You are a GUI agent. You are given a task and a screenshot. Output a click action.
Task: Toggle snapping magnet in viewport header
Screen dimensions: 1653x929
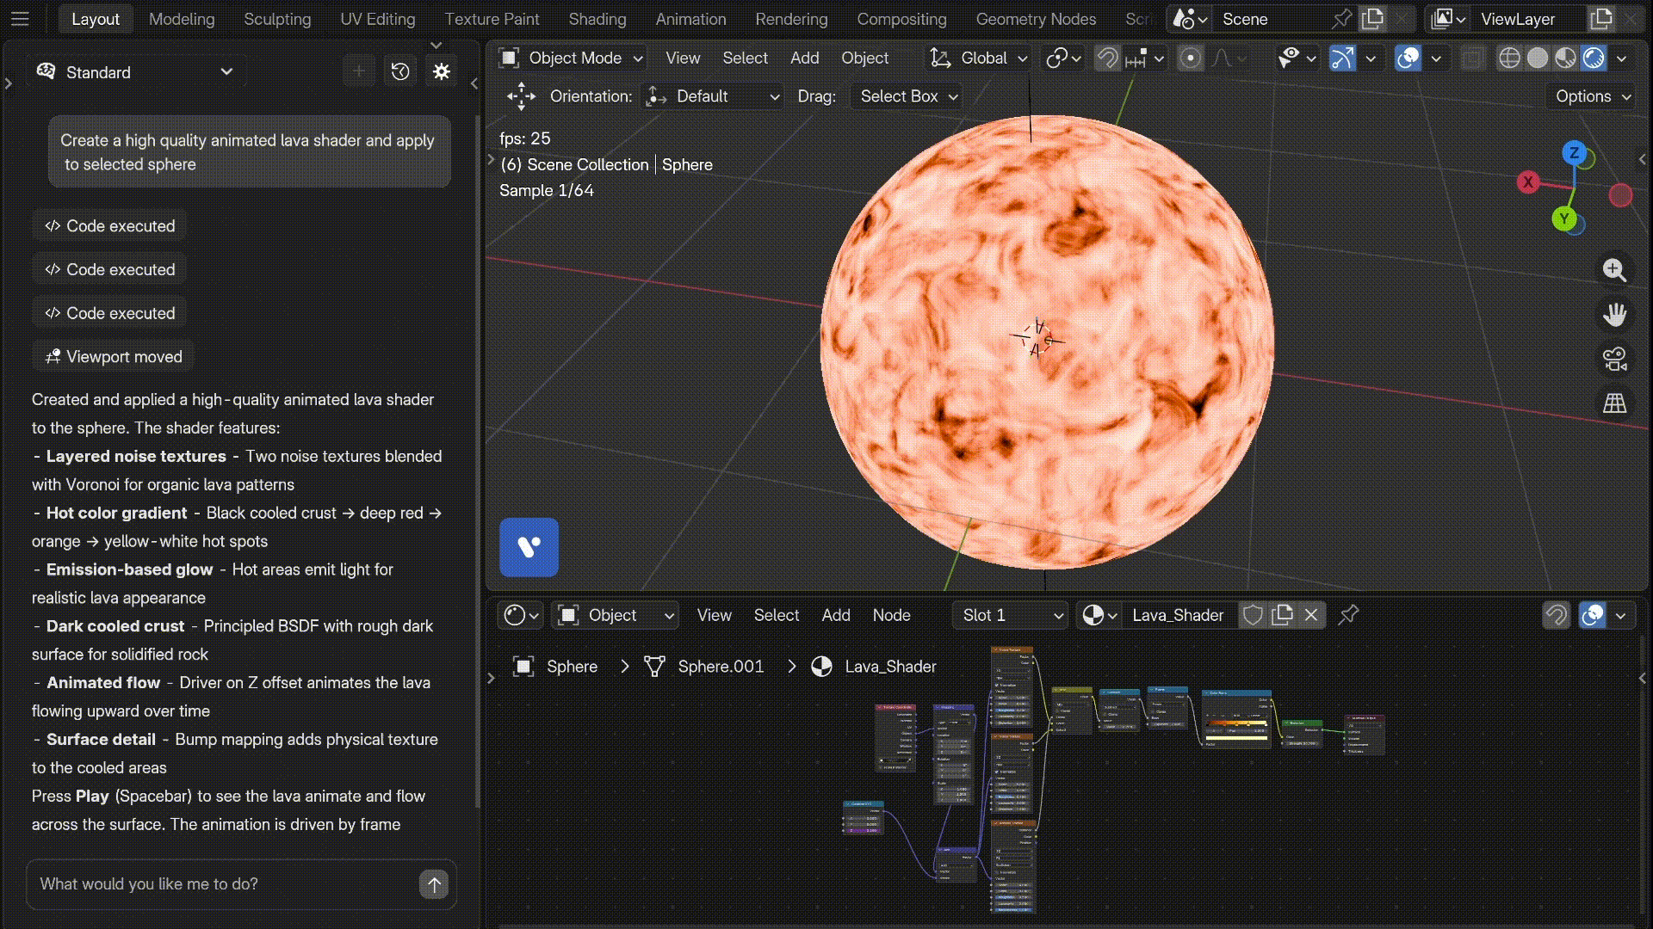pyautogui.click(x=1107, y=58)
